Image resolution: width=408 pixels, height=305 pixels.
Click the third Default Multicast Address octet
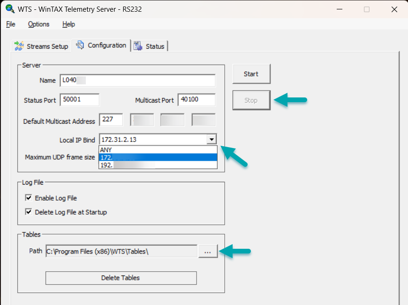pyautogui.click(x=173, y=119)
